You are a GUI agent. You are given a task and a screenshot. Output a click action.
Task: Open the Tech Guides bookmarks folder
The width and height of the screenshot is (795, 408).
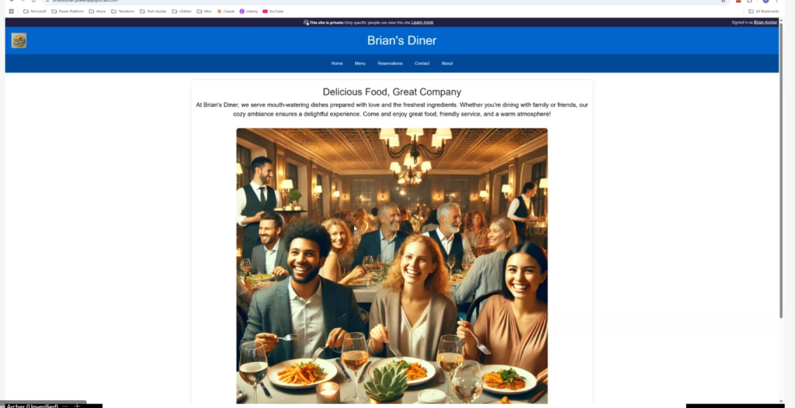[153, 11]
